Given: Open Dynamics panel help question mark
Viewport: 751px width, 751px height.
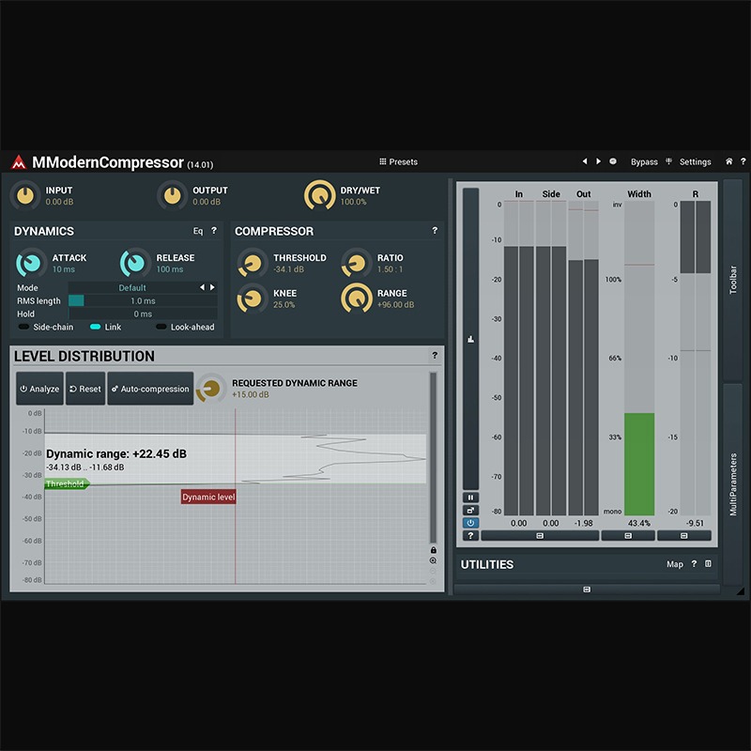Looking at the screenshot, I should pos(214,230).
